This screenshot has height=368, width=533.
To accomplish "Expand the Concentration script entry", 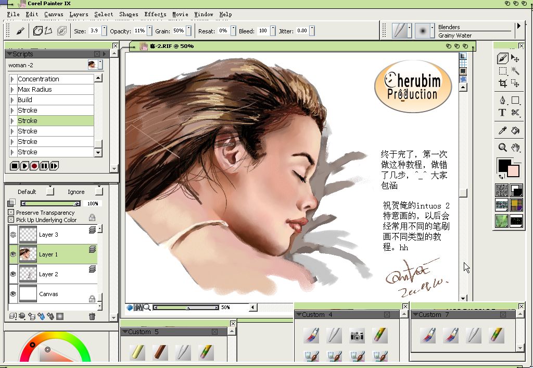I will point(12,79).
